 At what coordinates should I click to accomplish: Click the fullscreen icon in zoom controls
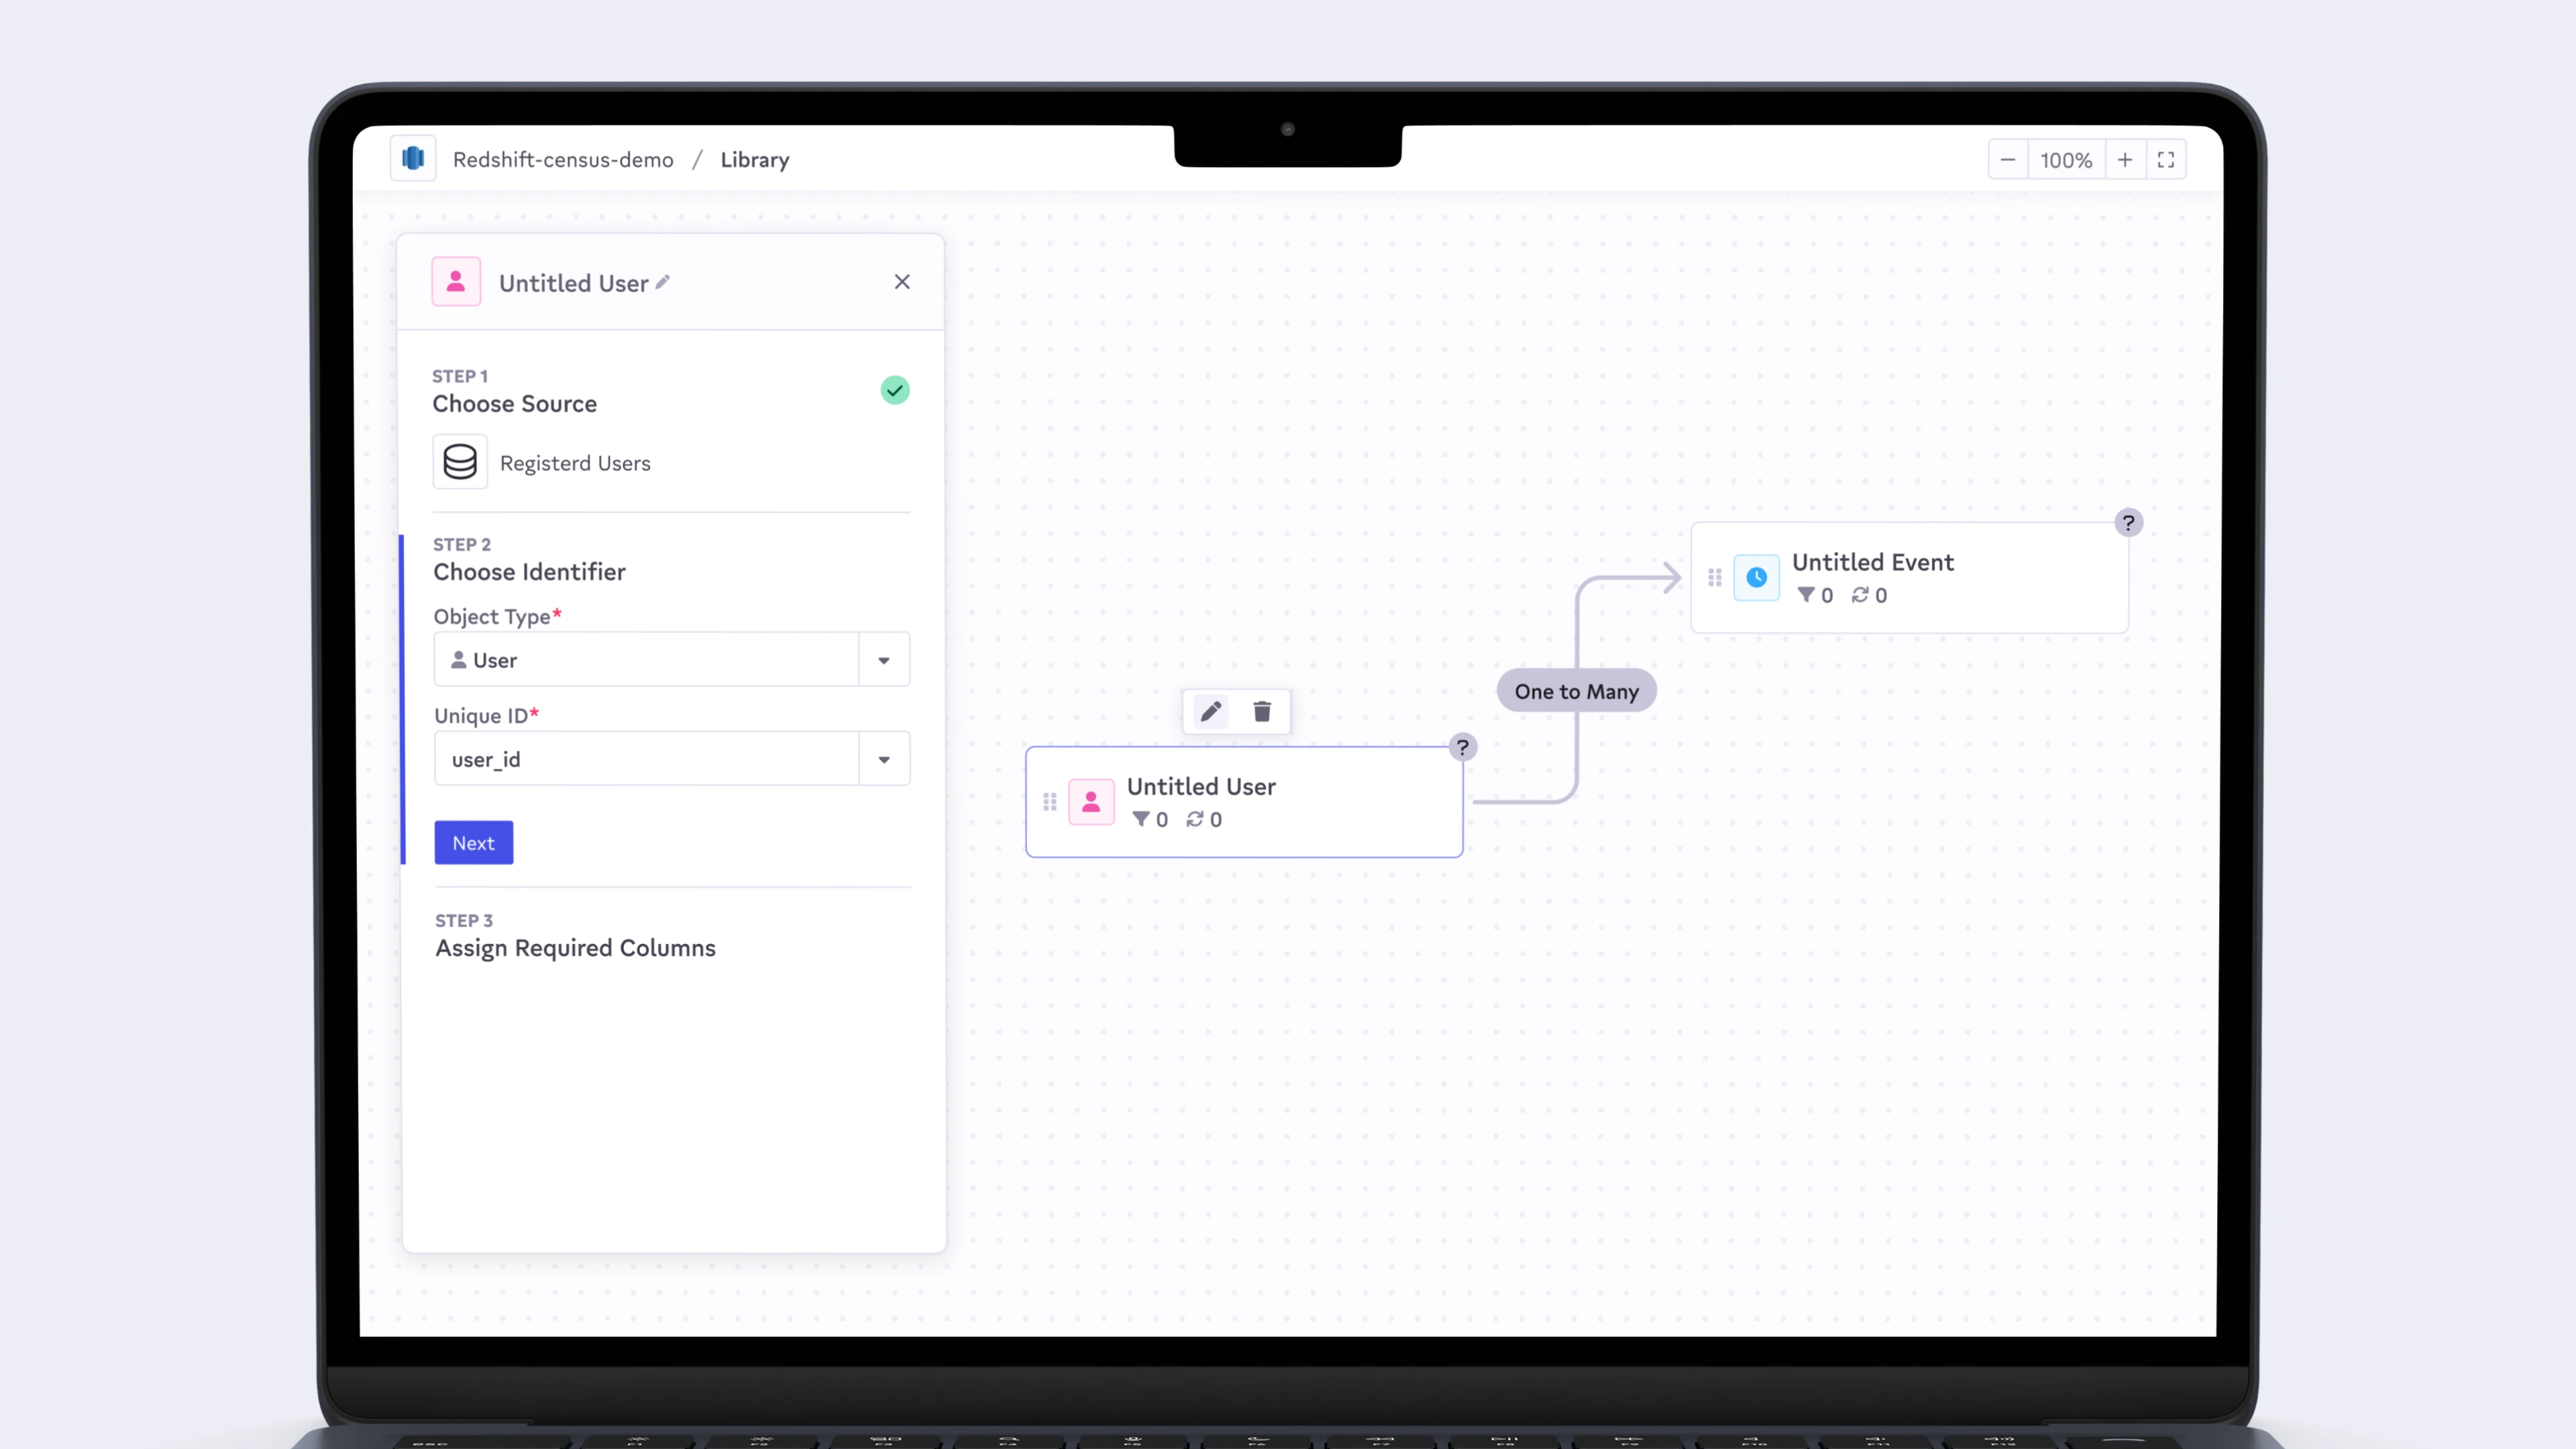tap(2166, 160)
